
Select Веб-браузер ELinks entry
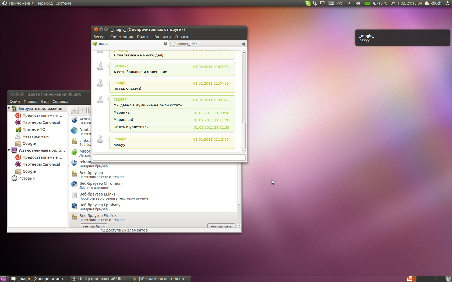[153, 196]
